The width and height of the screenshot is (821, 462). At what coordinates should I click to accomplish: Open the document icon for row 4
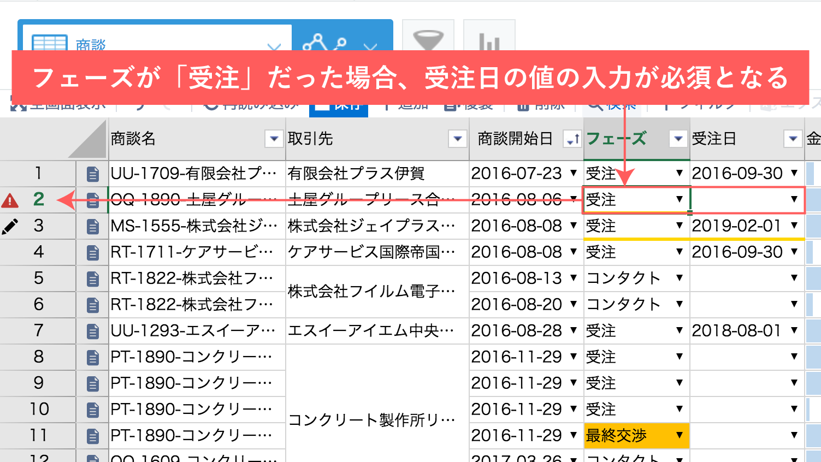93,253
